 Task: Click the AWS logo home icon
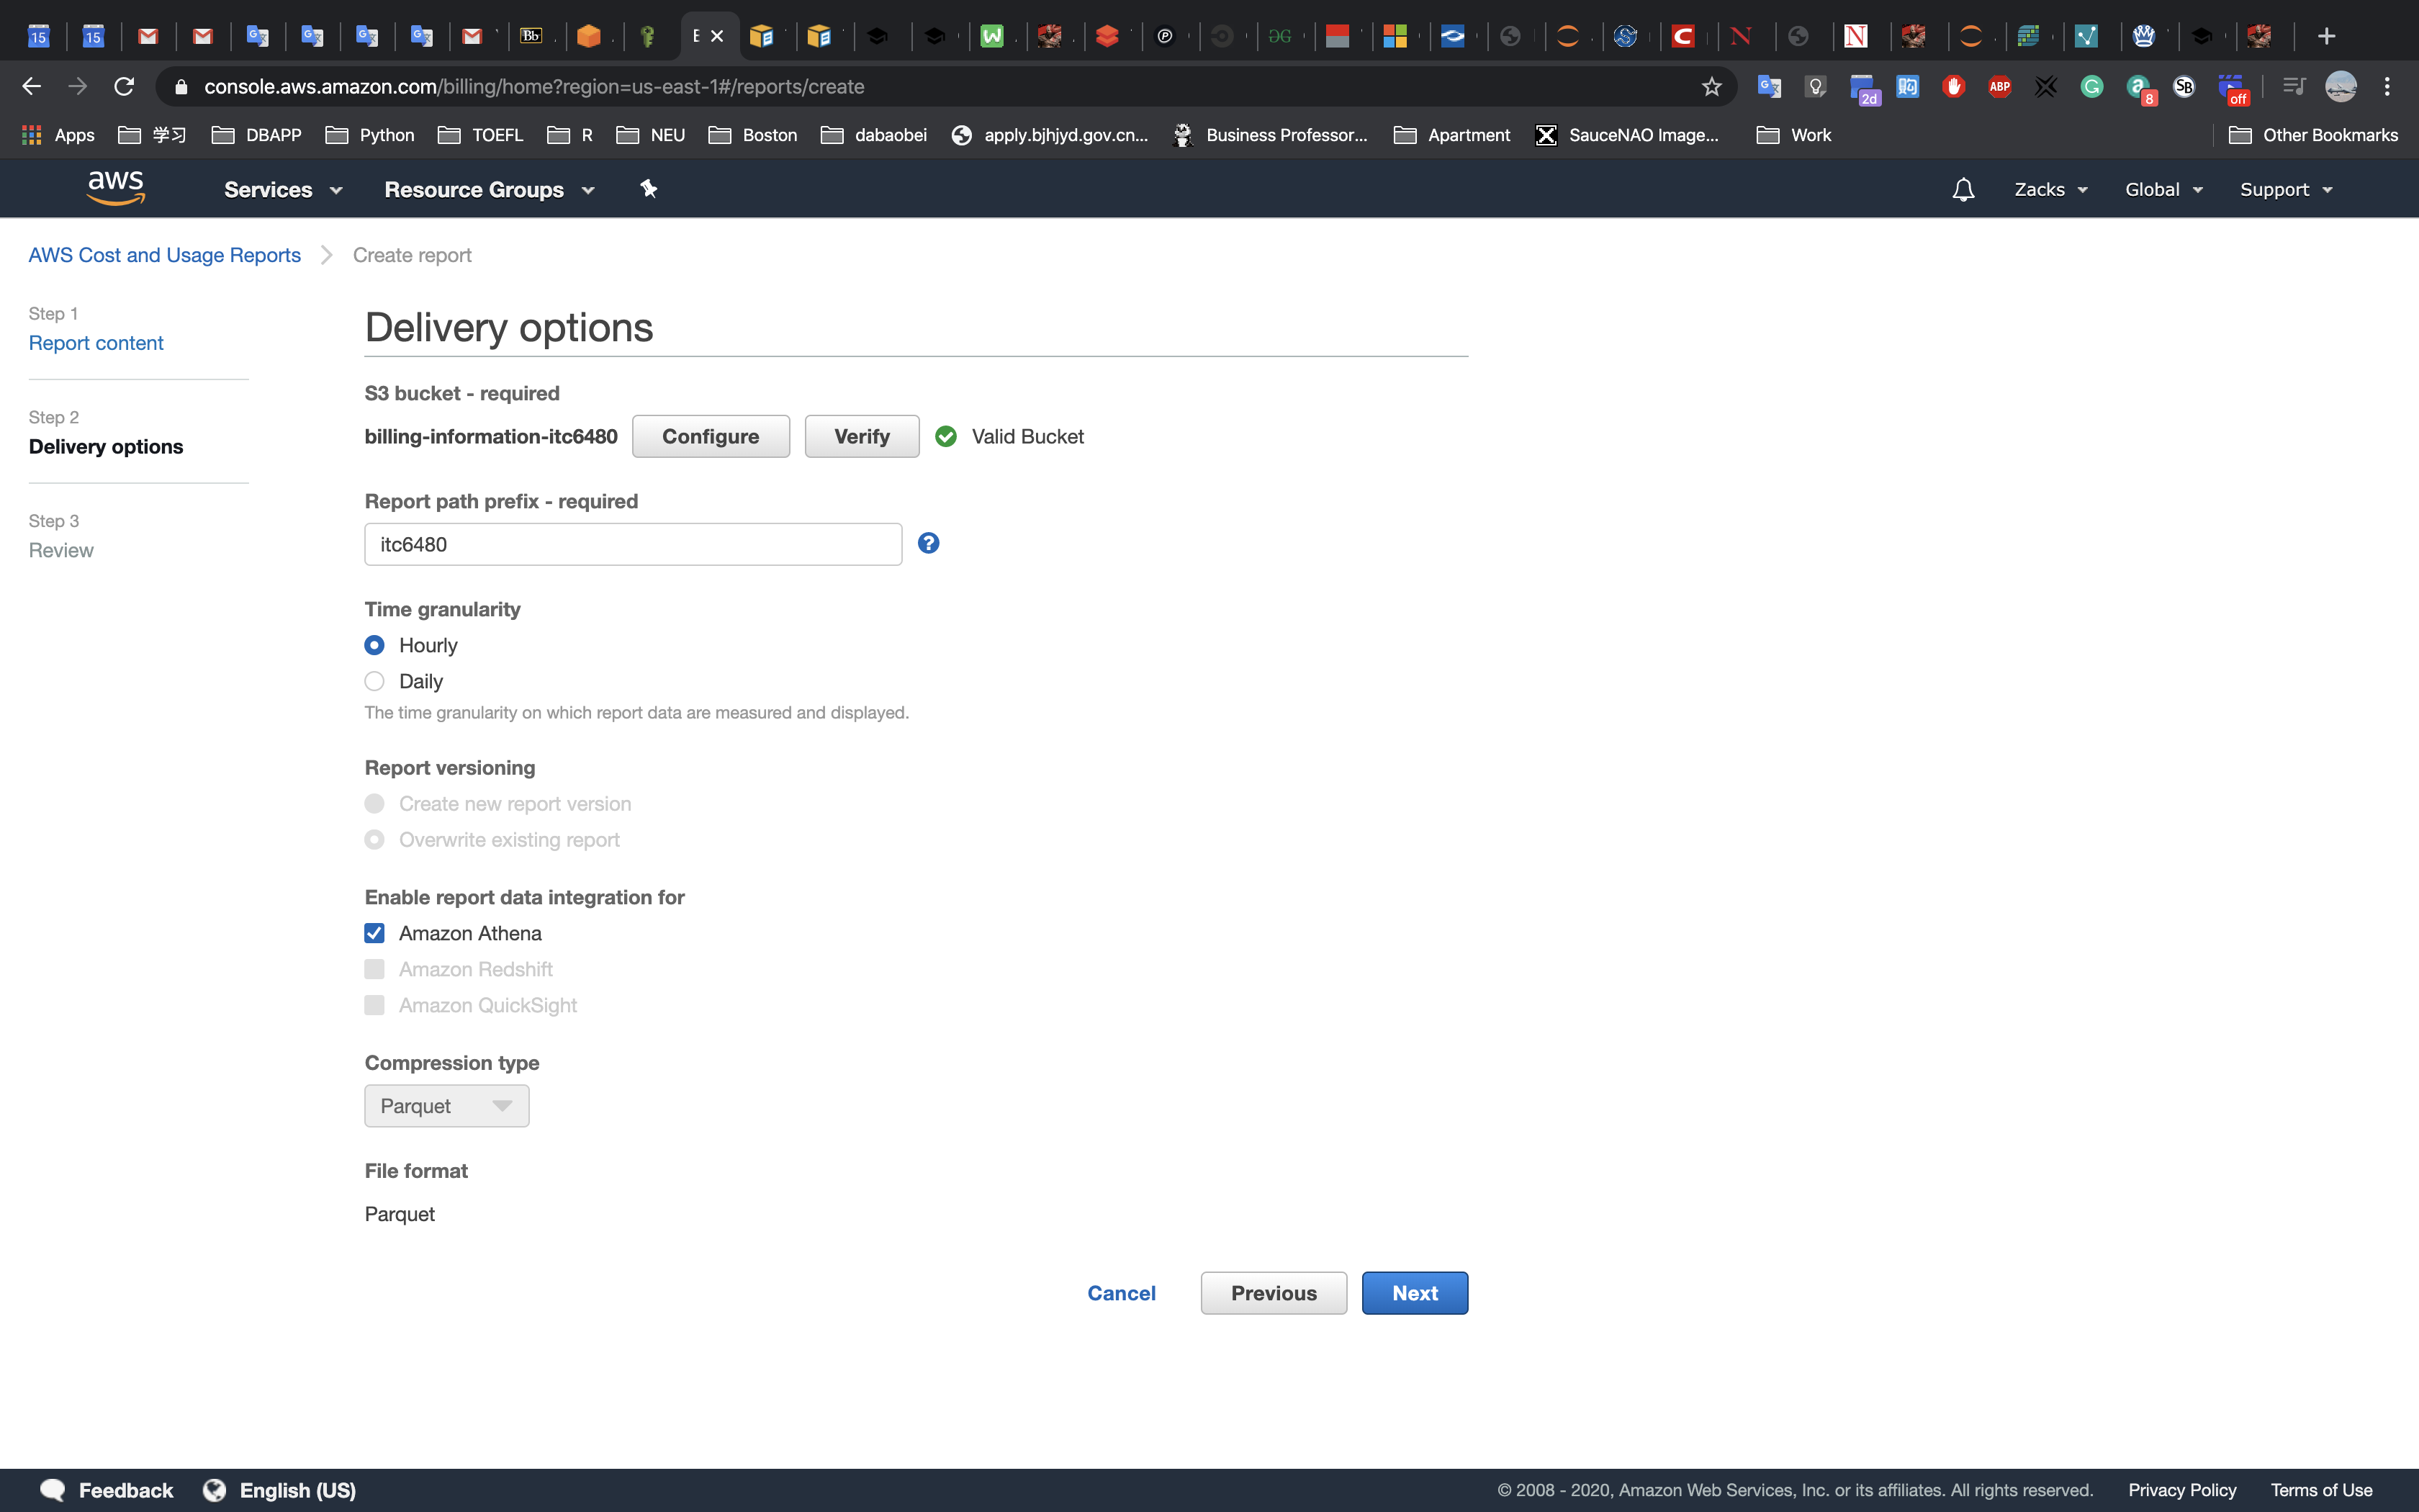click(116, 188)
